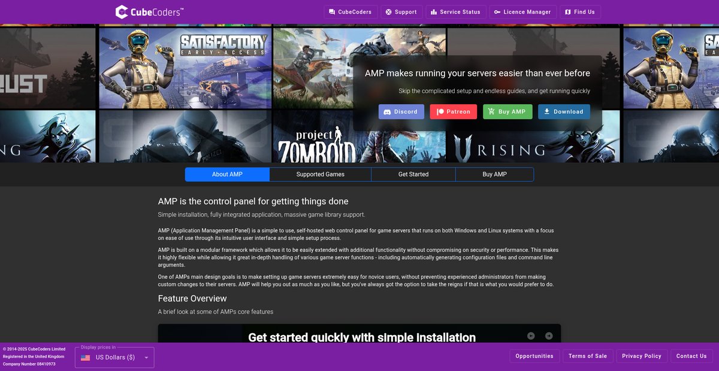Open the Patreon button
The image size is (719, 371).
(454, 112)
